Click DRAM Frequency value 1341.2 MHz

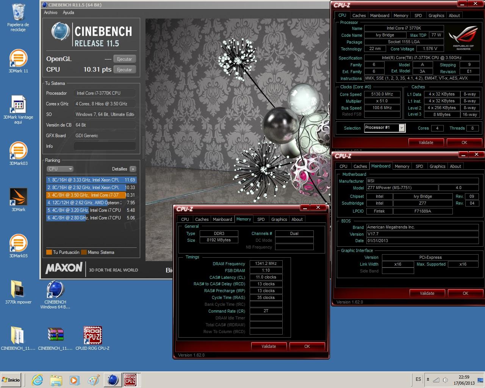(266, 264)
